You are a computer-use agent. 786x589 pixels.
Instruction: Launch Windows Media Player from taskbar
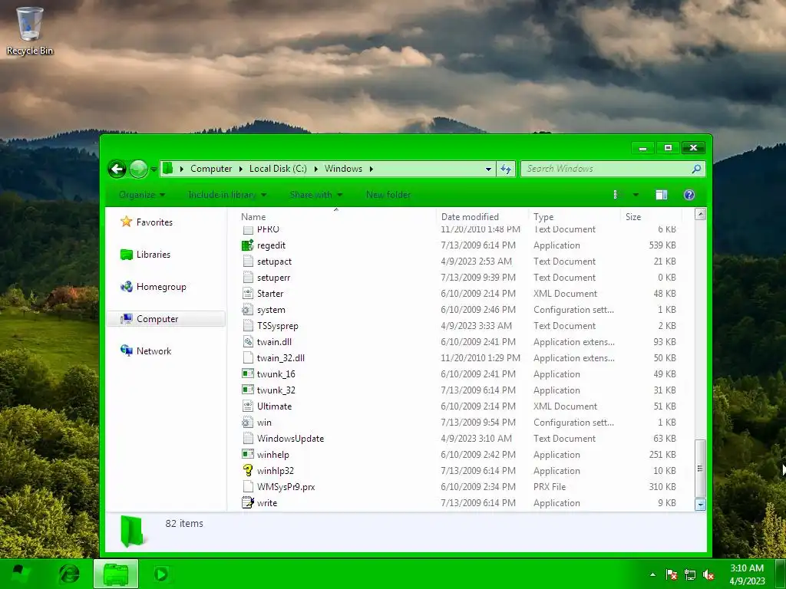tap(161, 574)
